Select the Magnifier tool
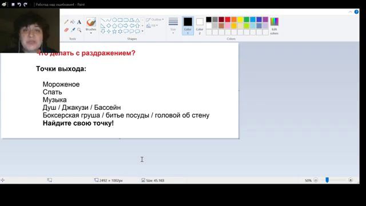 point(79,30)
